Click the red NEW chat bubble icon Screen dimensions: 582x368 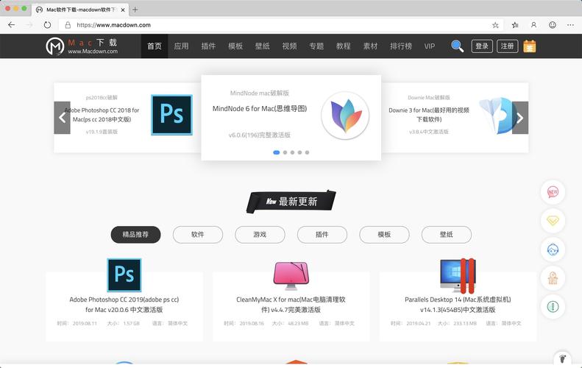click(x=553, y=191)
